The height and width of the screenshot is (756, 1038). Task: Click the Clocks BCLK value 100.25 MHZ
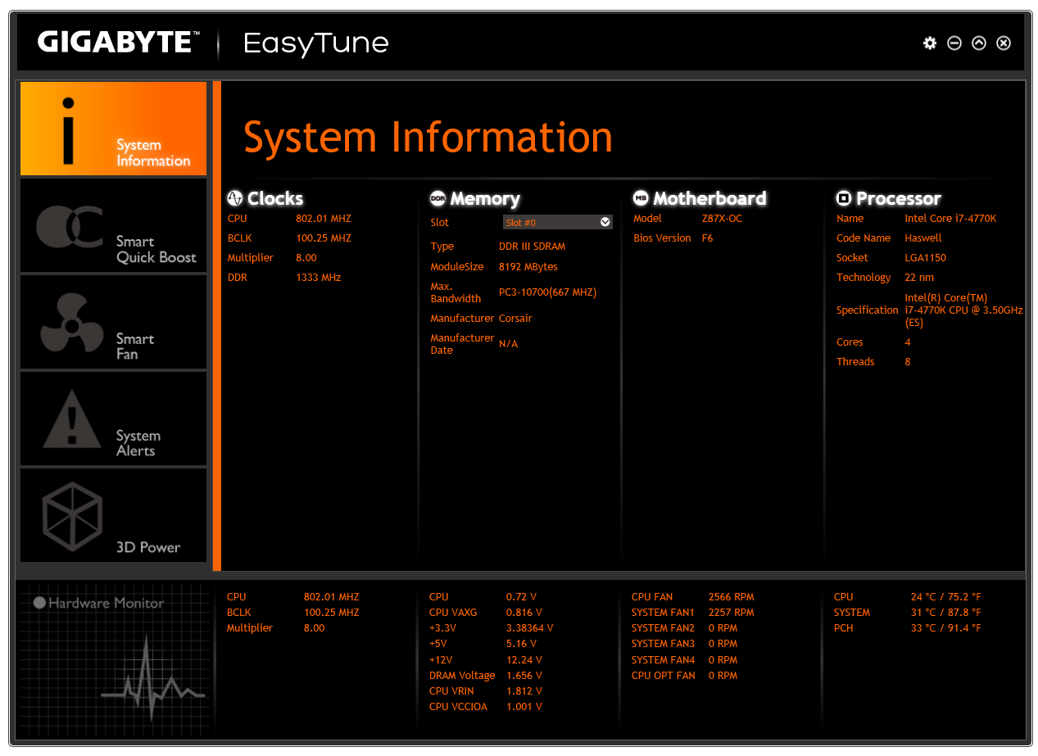click(324, 238)
